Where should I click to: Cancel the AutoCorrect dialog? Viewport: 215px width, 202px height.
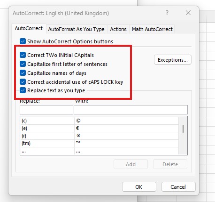point(178,187)
